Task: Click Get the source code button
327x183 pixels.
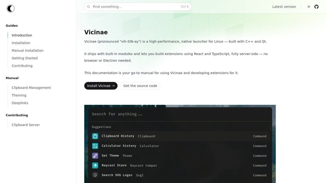Action: [x=140, y=86]
